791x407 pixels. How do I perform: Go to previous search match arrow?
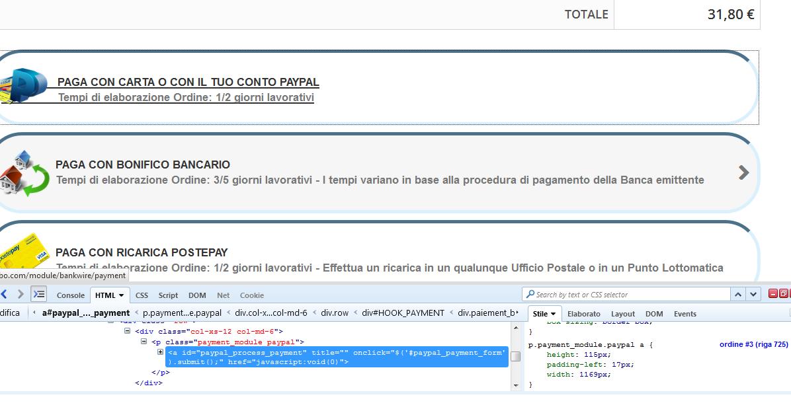pos(738,294)
